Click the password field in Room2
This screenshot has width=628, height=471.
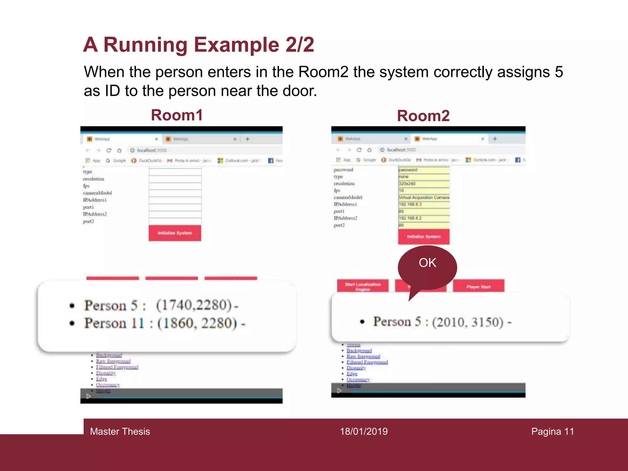[424, 170]
